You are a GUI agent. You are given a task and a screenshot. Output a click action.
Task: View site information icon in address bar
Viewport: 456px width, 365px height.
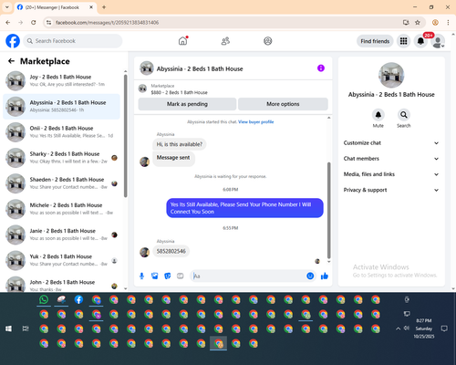[48, 23]
